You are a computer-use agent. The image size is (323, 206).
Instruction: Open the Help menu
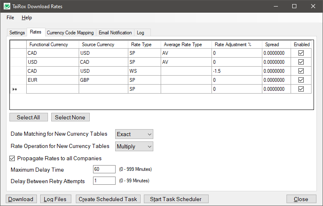coord(27,18)
